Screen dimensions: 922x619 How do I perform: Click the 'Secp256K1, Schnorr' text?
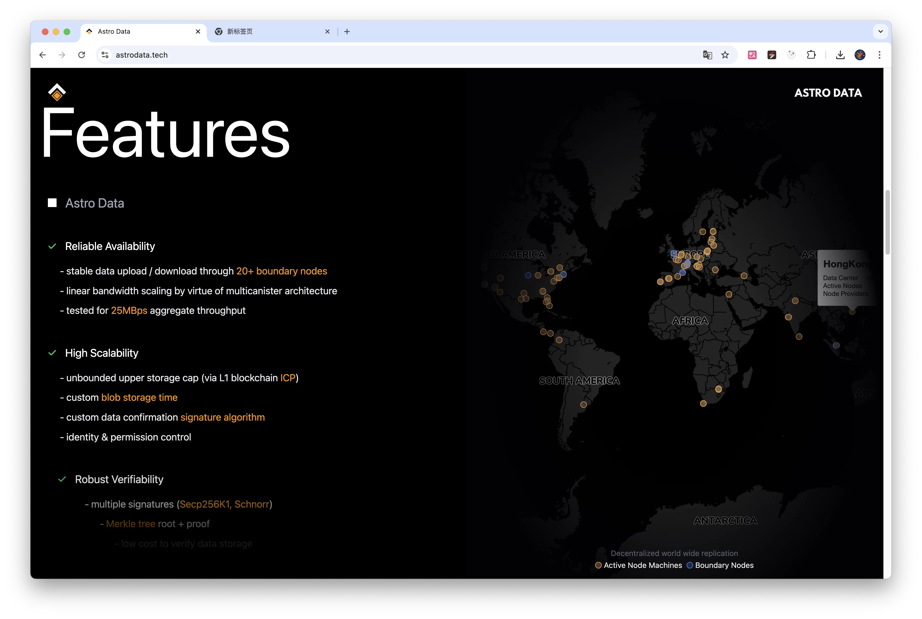click(x=224, y=504)
